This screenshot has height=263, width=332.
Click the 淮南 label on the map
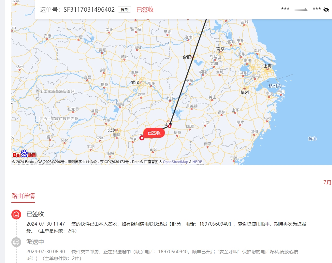(x=188, y=37)
